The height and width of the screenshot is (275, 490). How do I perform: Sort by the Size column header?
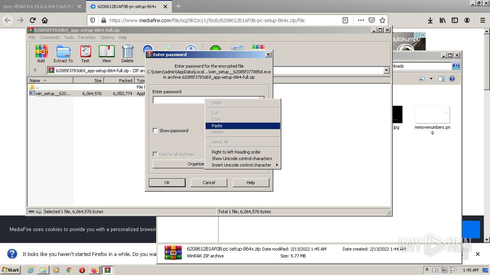click(88, 81)
